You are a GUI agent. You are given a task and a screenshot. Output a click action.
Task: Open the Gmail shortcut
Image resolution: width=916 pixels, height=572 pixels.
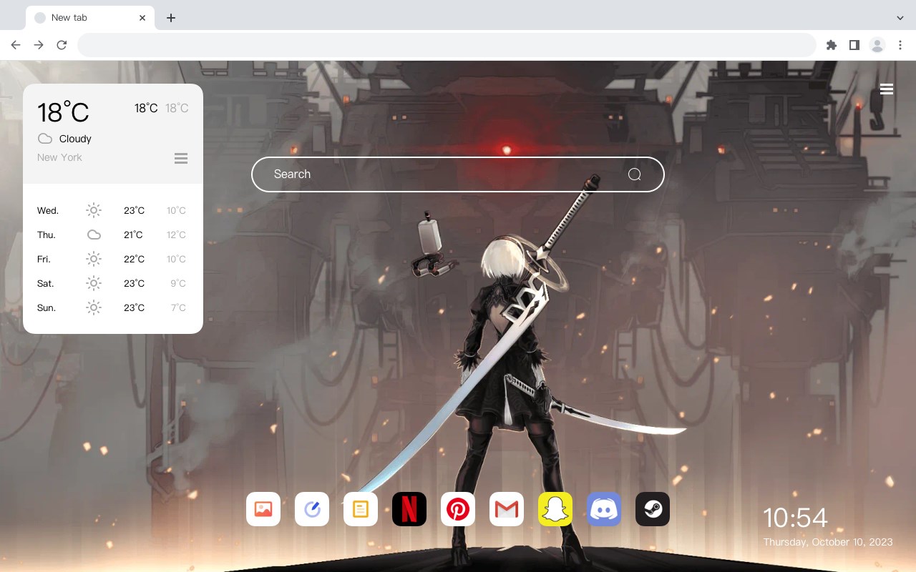[507, 509]
